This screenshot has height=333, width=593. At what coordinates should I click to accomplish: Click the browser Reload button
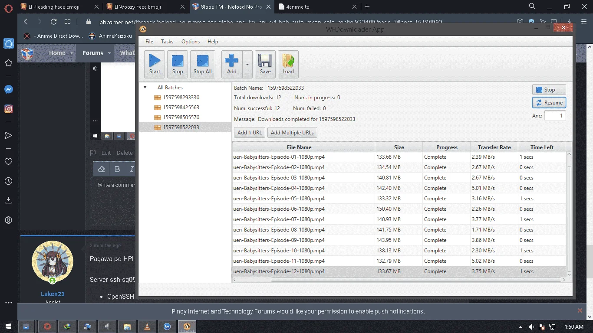click(54, 22)
